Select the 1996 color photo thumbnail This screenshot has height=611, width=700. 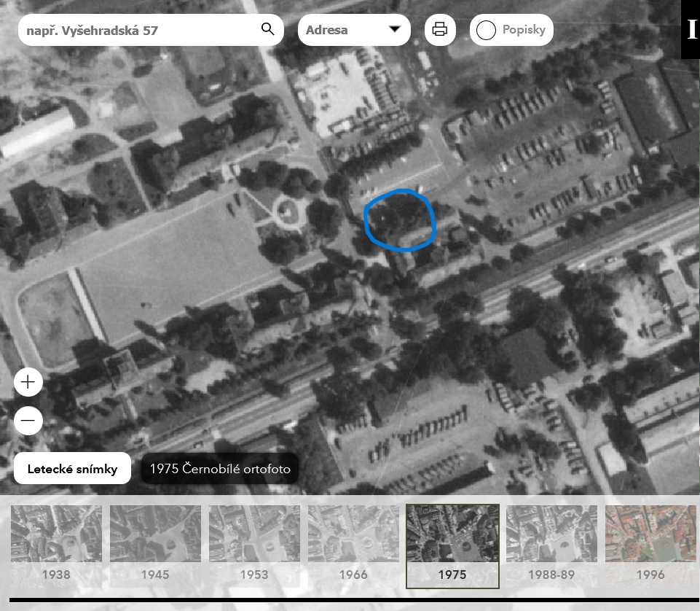(651, 546)
